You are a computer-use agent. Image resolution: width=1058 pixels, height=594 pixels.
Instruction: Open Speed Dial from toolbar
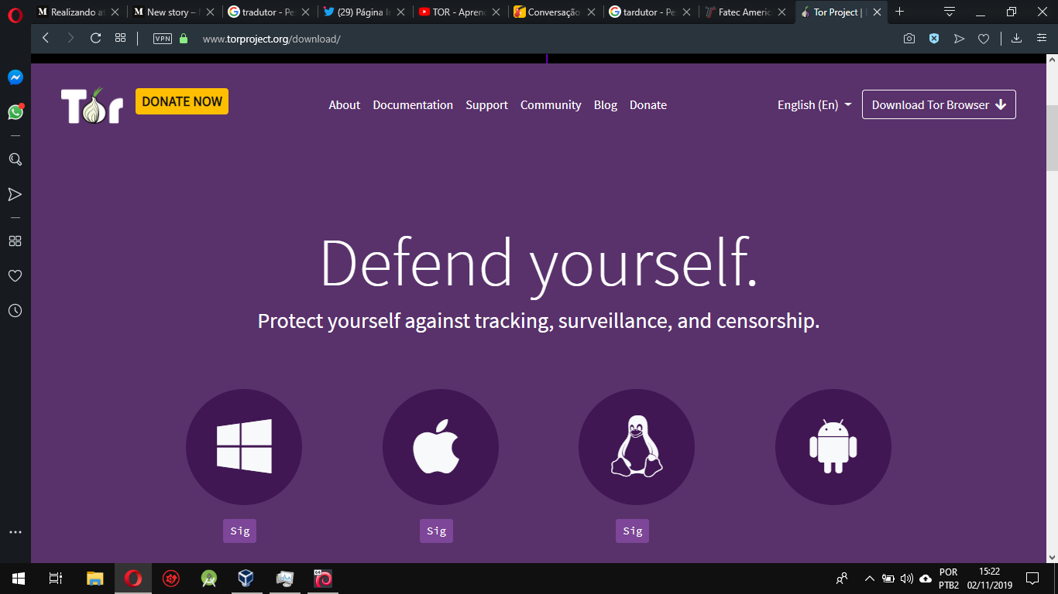pos(120,38)
